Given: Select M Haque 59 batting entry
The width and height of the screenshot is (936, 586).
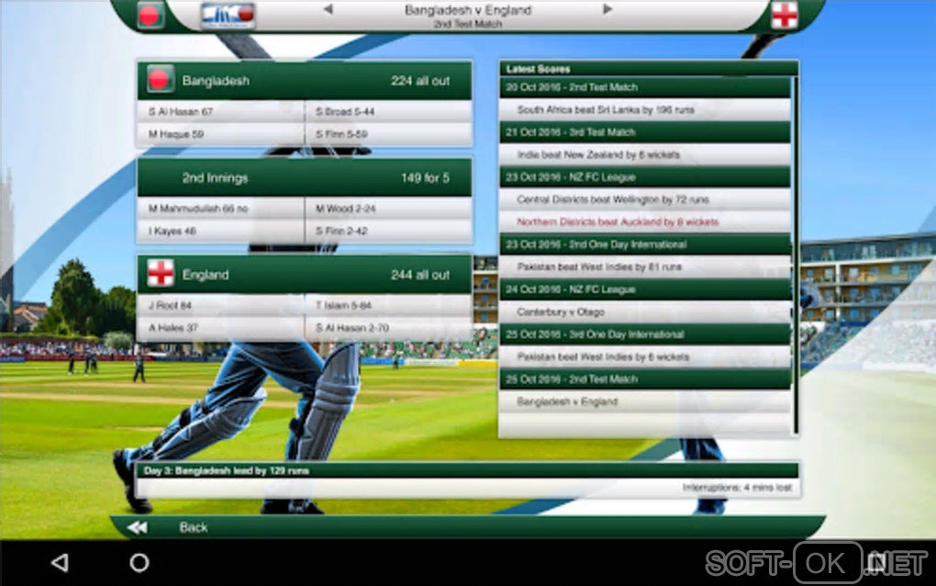Looking at the screenshot, I should point(221,134).
